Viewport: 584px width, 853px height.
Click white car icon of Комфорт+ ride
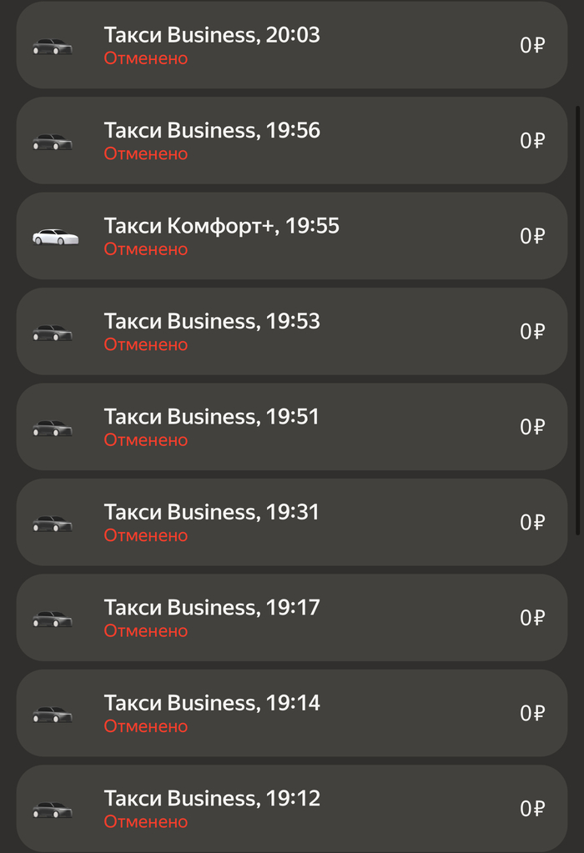(55, 238)
